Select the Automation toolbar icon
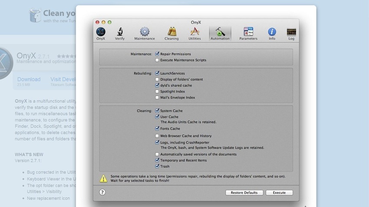 point(220,33)
